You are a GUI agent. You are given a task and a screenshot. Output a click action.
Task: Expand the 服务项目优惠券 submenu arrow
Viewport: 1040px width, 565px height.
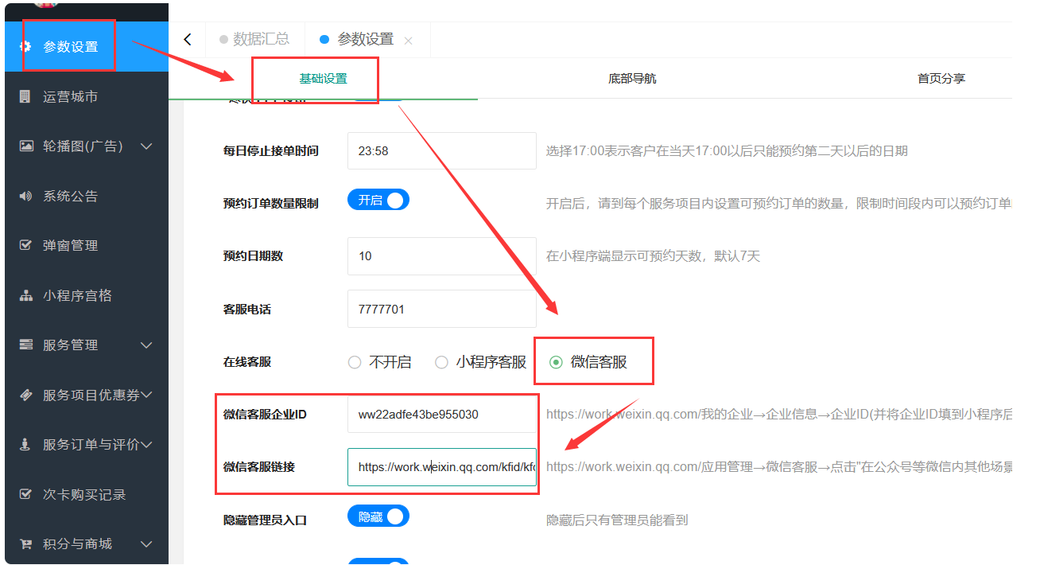pos(146,395)
